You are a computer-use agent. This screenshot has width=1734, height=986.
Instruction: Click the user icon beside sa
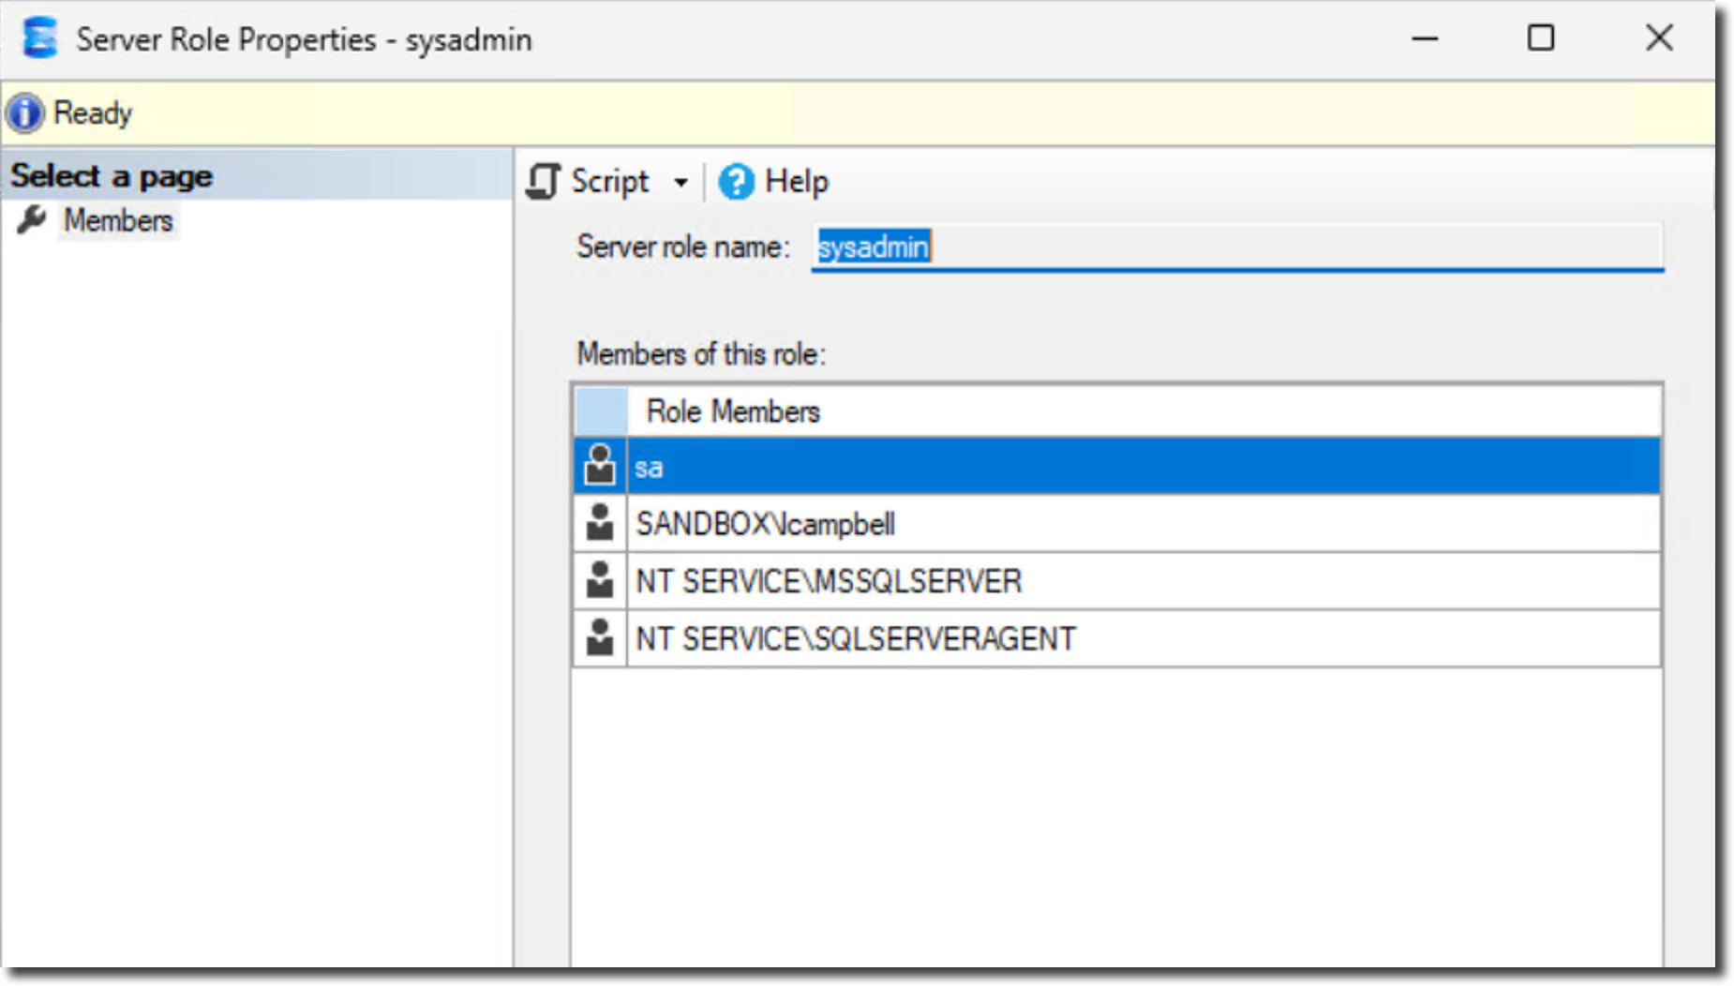600,466
